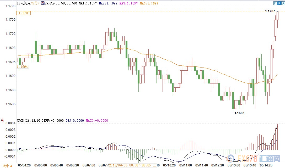Click the 1.1683 low price marker
Image resolution: width=285 pixels, height=168 pixels.
(239, 113)
